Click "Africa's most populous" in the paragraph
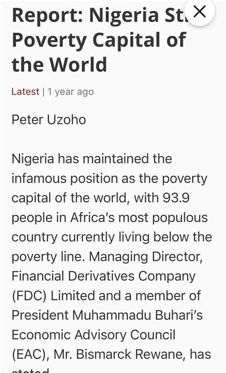This screenshot has height=373, width=226. click(139, 218)
